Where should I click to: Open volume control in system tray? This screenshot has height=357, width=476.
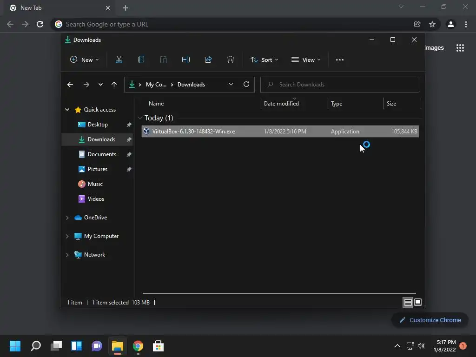pyautogui.click(x=421, y=346)
